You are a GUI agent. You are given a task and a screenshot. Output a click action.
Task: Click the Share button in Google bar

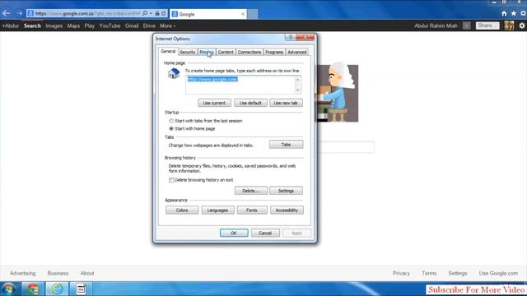click(x=487, y=25)
